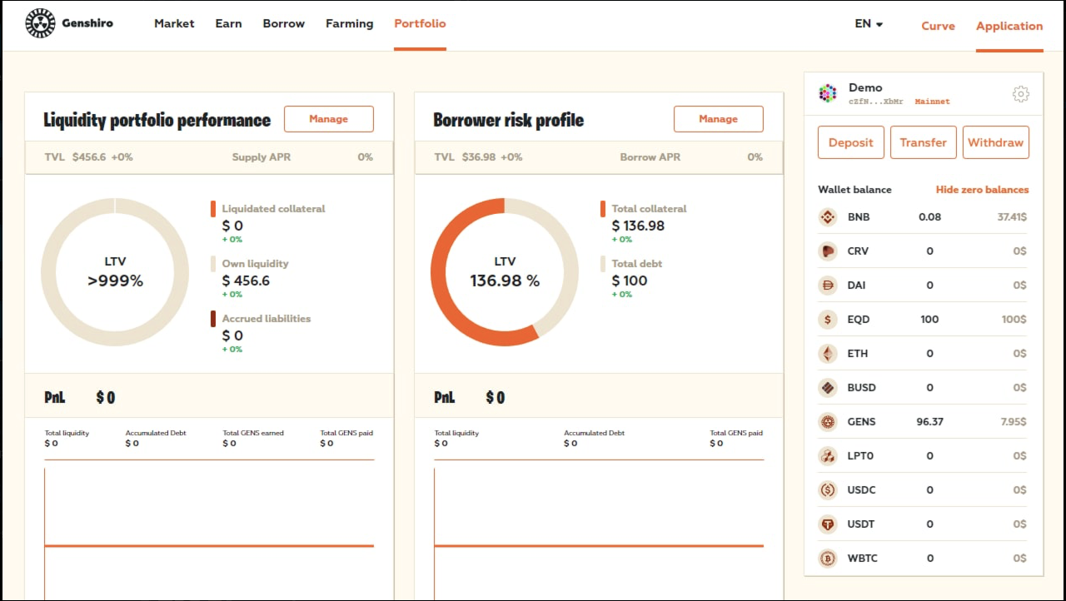Click Total GENS earned label

point(253,433)
